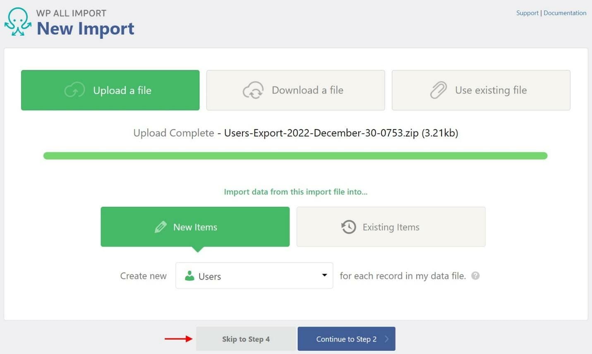Click the chevron on Continue to Step 2

(387, 339)
